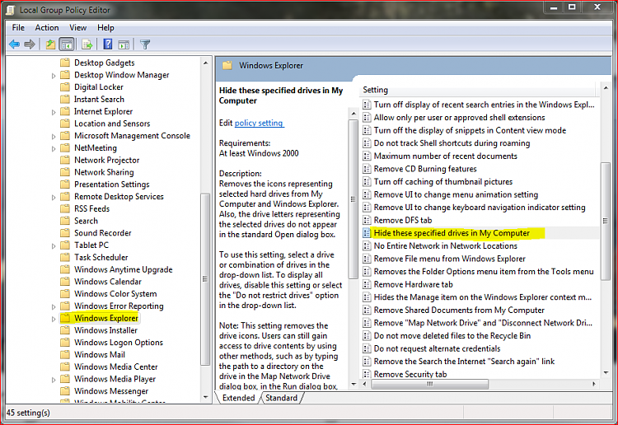618x425 pixels.
Task: Click the Sound Recorder folder icon
Action: pos(65,233)
